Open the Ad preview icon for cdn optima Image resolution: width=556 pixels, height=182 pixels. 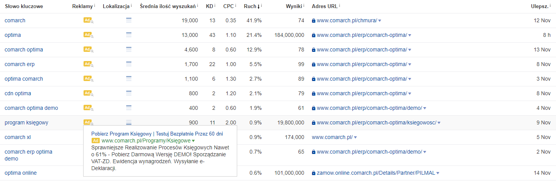(89, 93)
